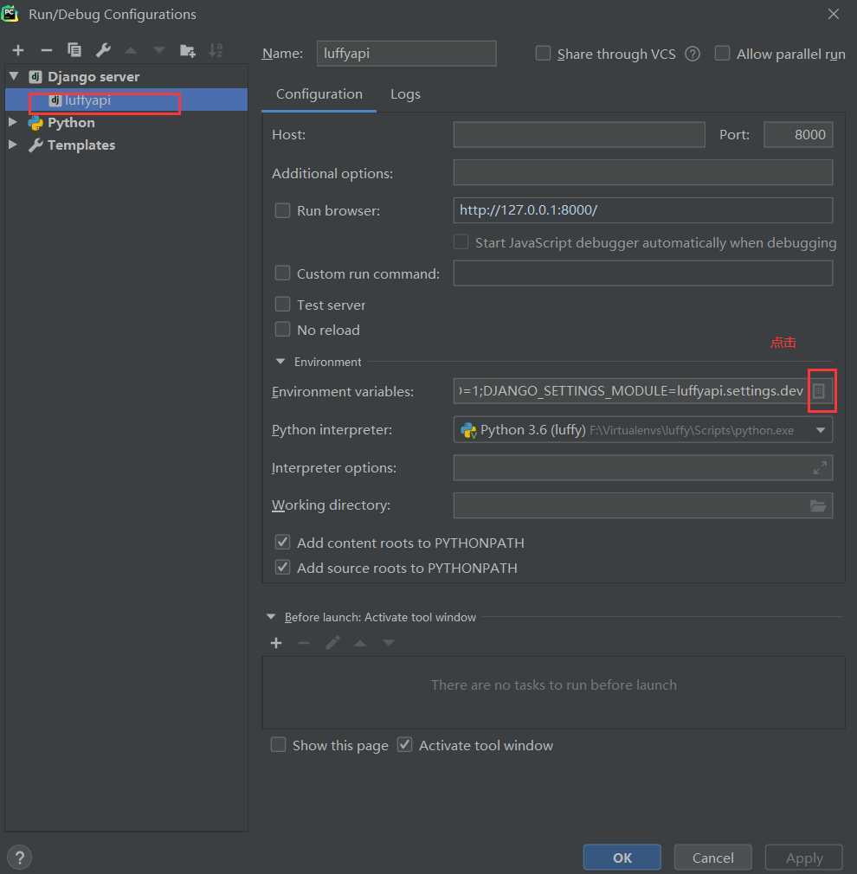Tick the No reload checkbox
857x874 pixels.
click(283, 330)
